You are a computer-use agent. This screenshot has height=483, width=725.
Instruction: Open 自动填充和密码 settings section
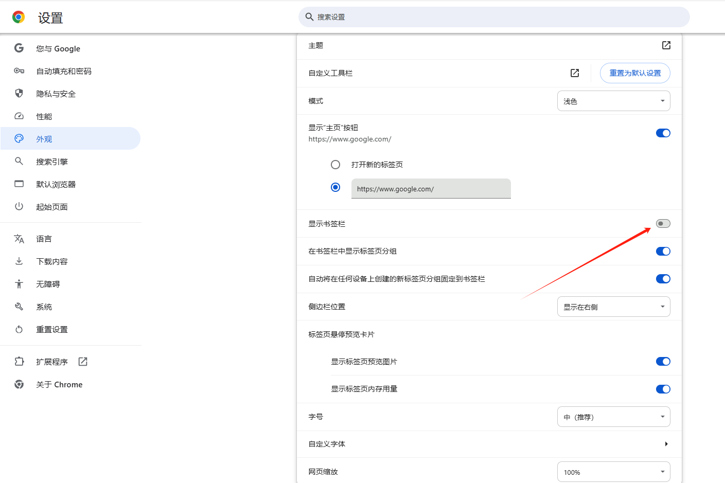click(70, 71)
